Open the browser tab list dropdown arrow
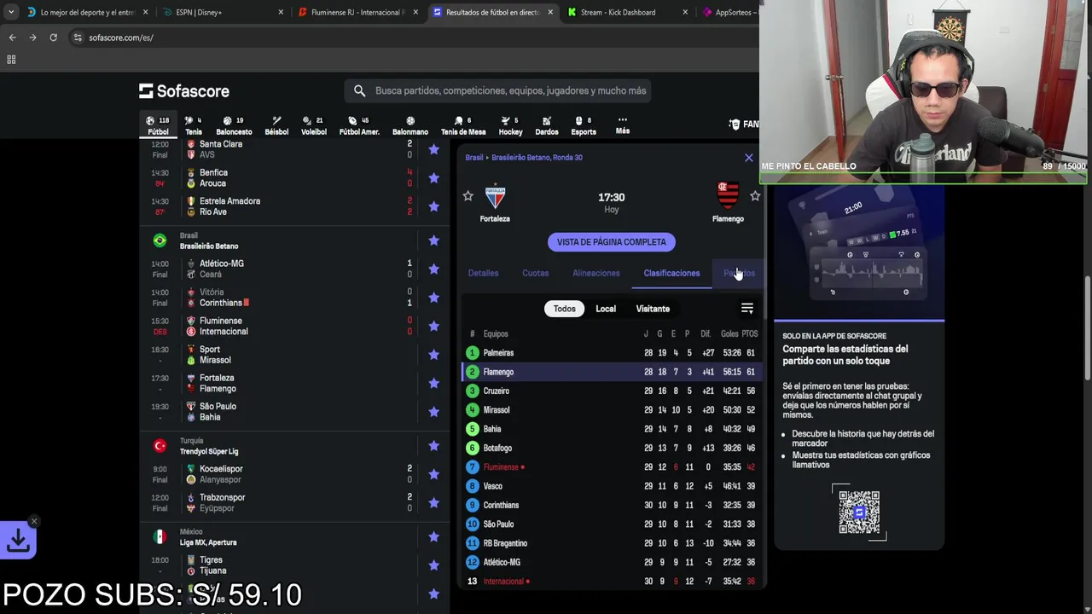The width and height of the screenshot is (1092, 614). (10, 12)
